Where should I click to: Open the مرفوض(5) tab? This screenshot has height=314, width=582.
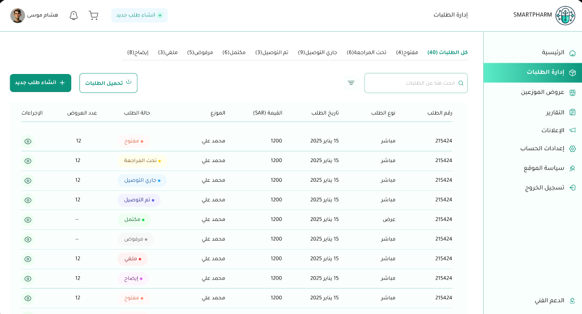[200, 53]
